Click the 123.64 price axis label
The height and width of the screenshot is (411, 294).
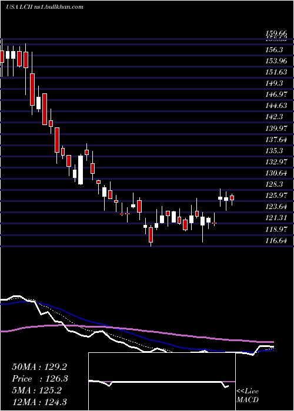(276, 207)
